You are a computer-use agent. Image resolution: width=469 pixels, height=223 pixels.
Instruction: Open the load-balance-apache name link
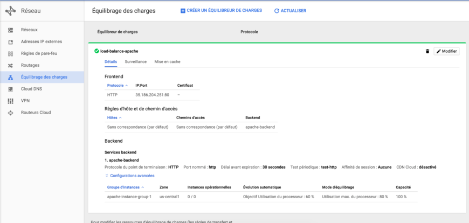pyautogui.click(x=119, y=51)
